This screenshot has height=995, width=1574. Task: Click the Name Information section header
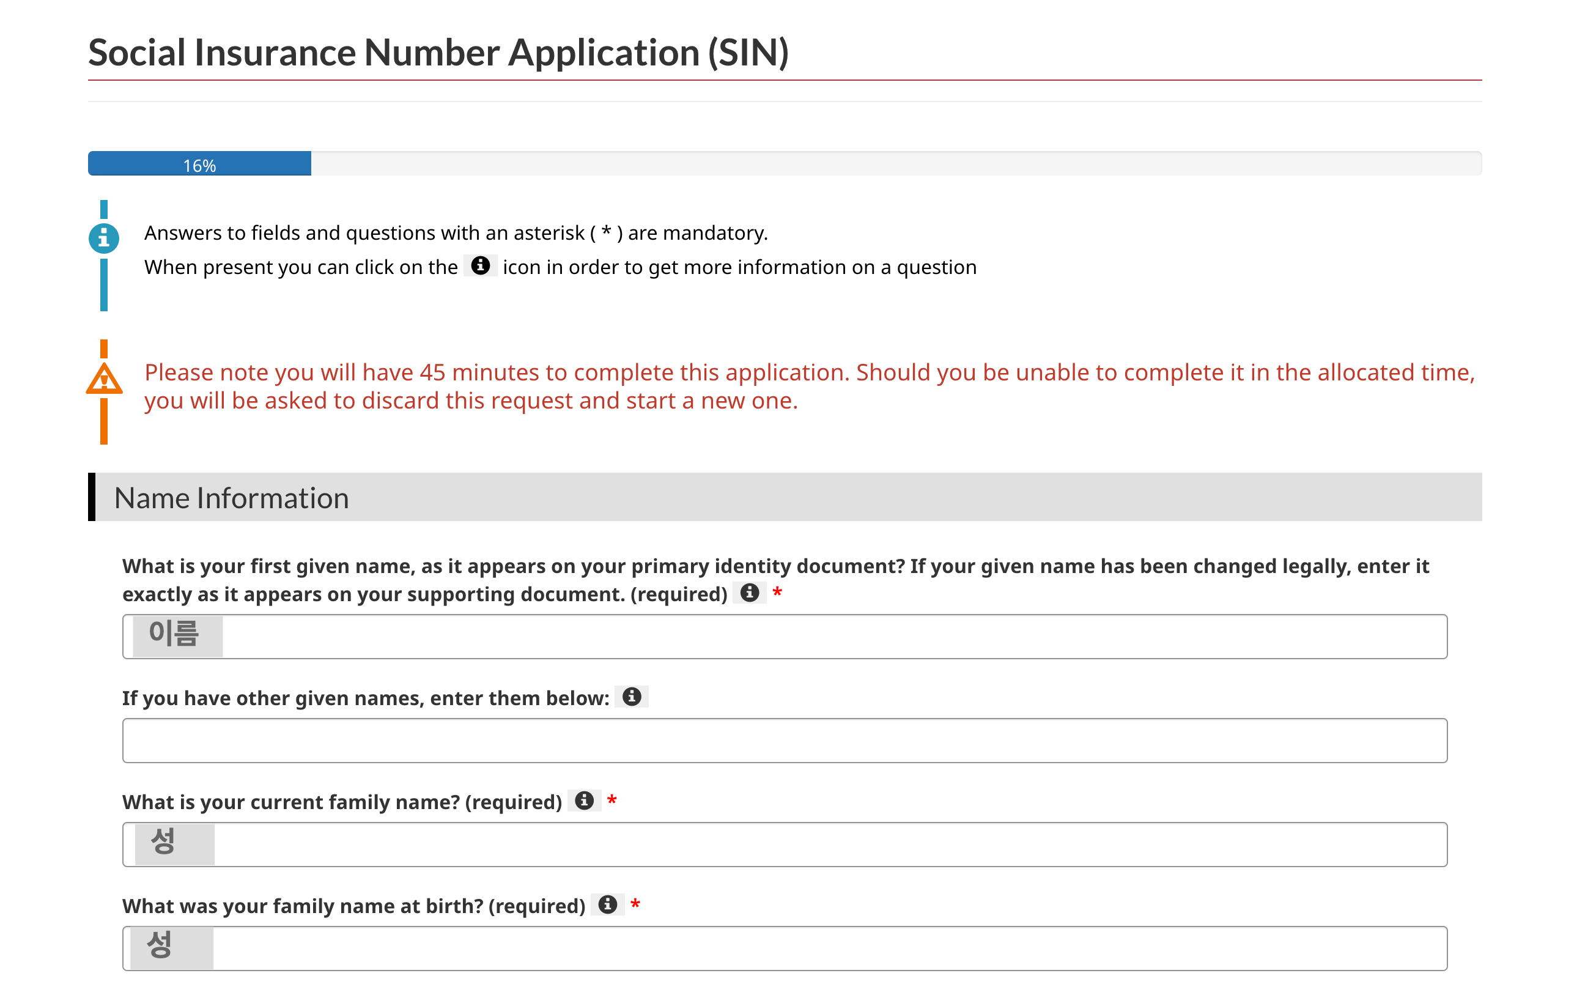(x=231, y=498)
